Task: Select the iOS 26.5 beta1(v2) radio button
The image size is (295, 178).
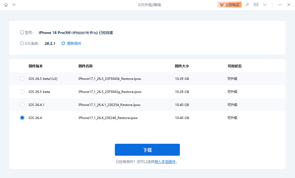Action: tap(22, 79)
